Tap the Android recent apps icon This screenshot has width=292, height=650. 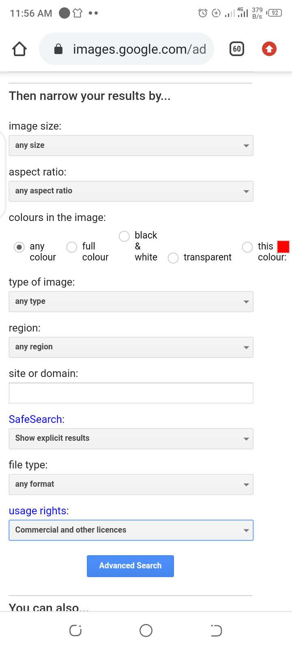pyautogui.click(x=75, y=630)
